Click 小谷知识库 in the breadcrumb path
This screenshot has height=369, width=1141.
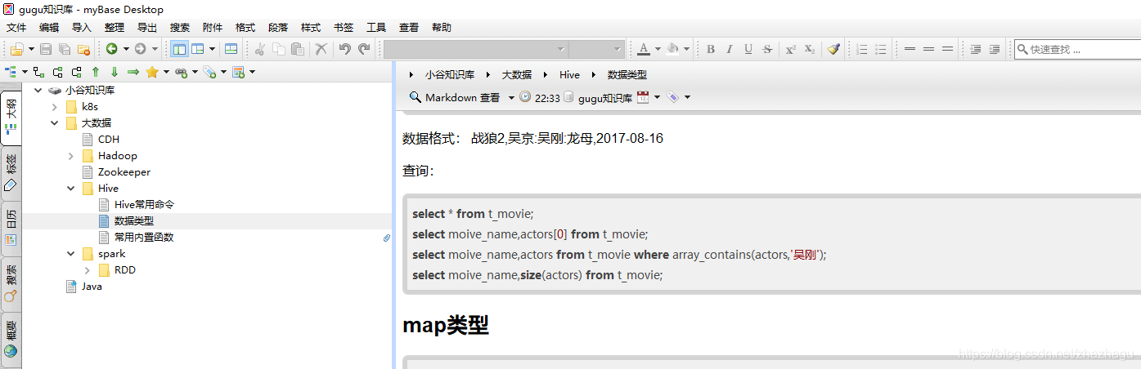[450, 74]
